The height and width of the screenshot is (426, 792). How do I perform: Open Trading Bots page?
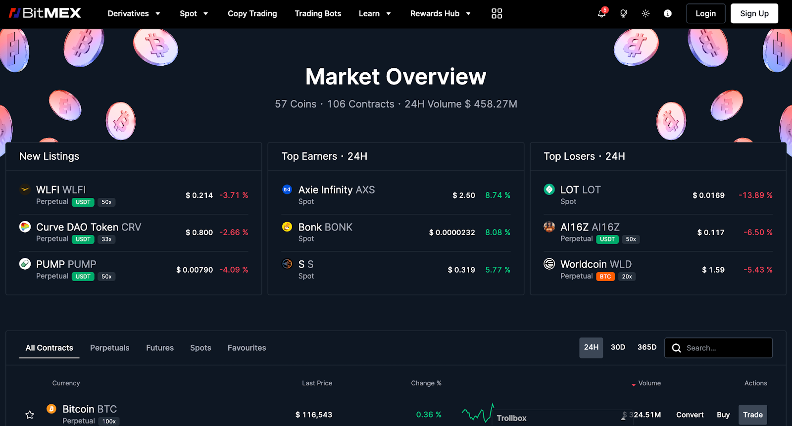pyautogui.click(x=318, y=13)
